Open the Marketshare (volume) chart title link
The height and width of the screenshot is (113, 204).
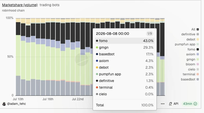tap(20, 5)
